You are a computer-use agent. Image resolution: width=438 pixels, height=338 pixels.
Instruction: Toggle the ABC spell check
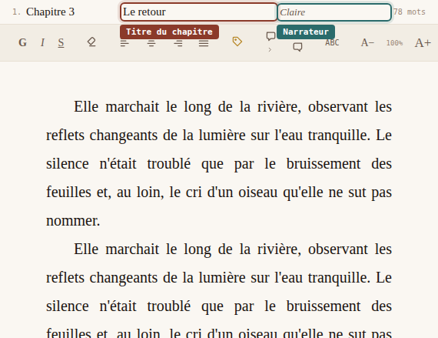coord(332,42)
